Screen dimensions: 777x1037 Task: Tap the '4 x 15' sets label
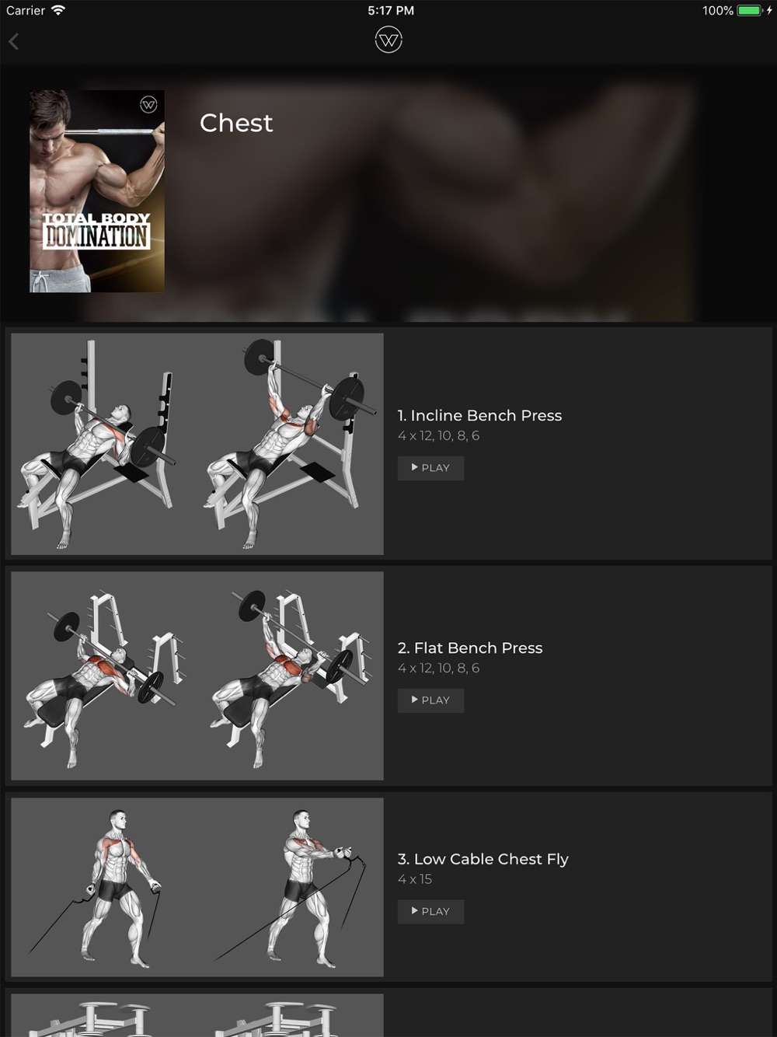[x=415, y=879]
